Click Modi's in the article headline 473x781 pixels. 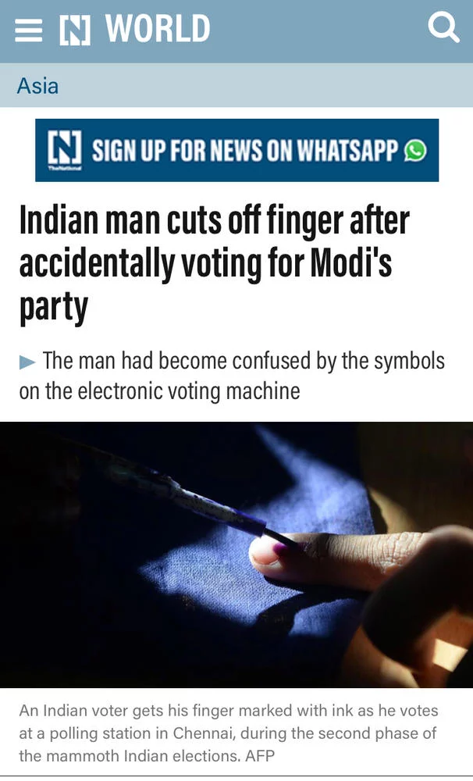point(351,263)
